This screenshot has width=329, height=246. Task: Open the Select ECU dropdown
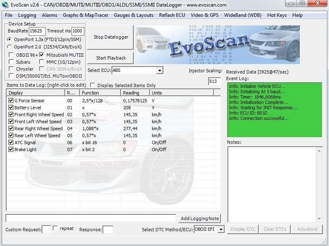click(x=160, y=70)
